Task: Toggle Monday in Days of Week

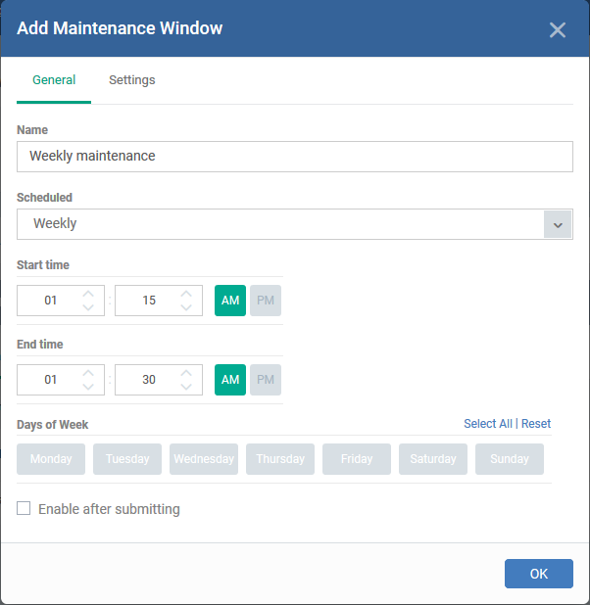Action: [x=51, y=459]
